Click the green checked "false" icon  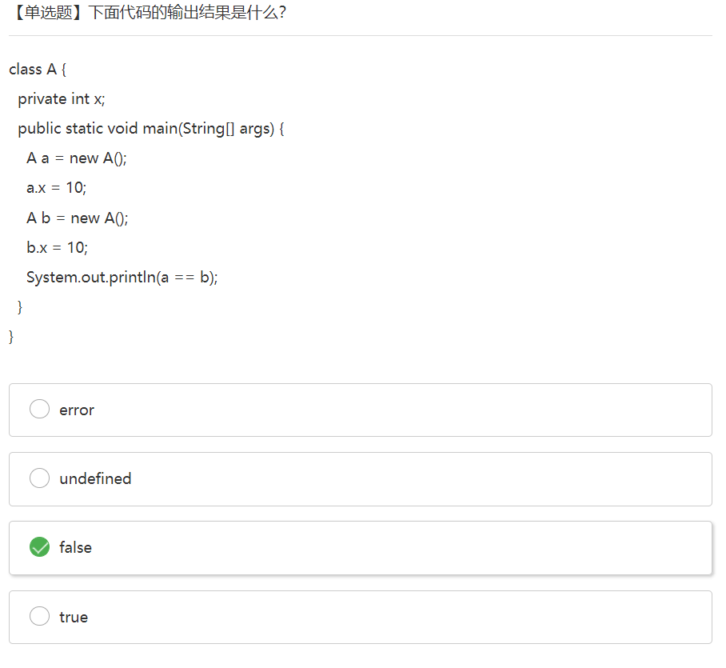tap(39, 547)
